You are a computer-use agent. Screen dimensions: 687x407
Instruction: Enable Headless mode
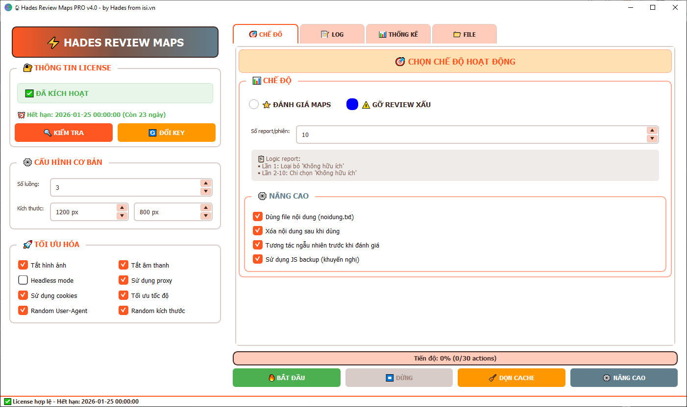click(23, 280)
